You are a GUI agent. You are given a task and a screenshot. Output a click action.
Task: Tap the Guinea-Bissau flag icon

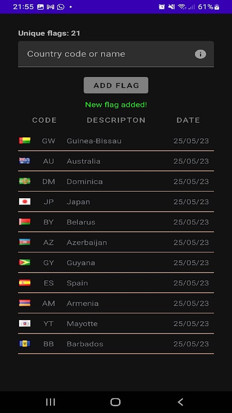click(25, 140)
